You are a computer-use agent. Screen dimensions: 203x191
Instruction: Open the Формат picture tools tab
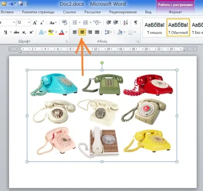[175, 12]
